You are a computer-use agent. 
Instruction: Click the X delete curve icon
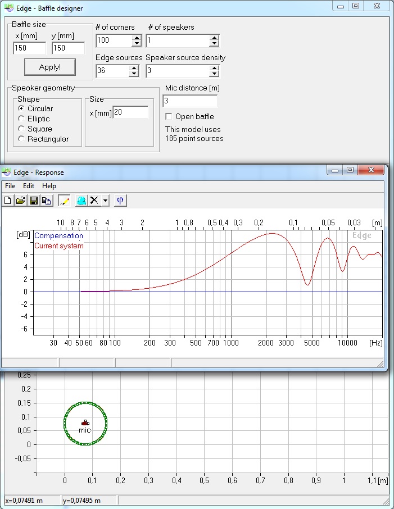point(94,200)
